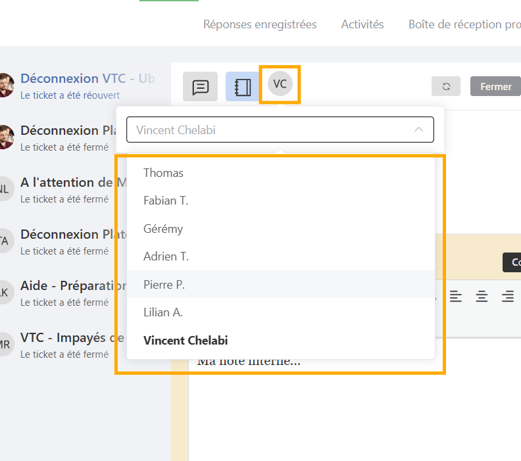
Task: Click the VC assignee avatar
Action: (x=280, y=84)
